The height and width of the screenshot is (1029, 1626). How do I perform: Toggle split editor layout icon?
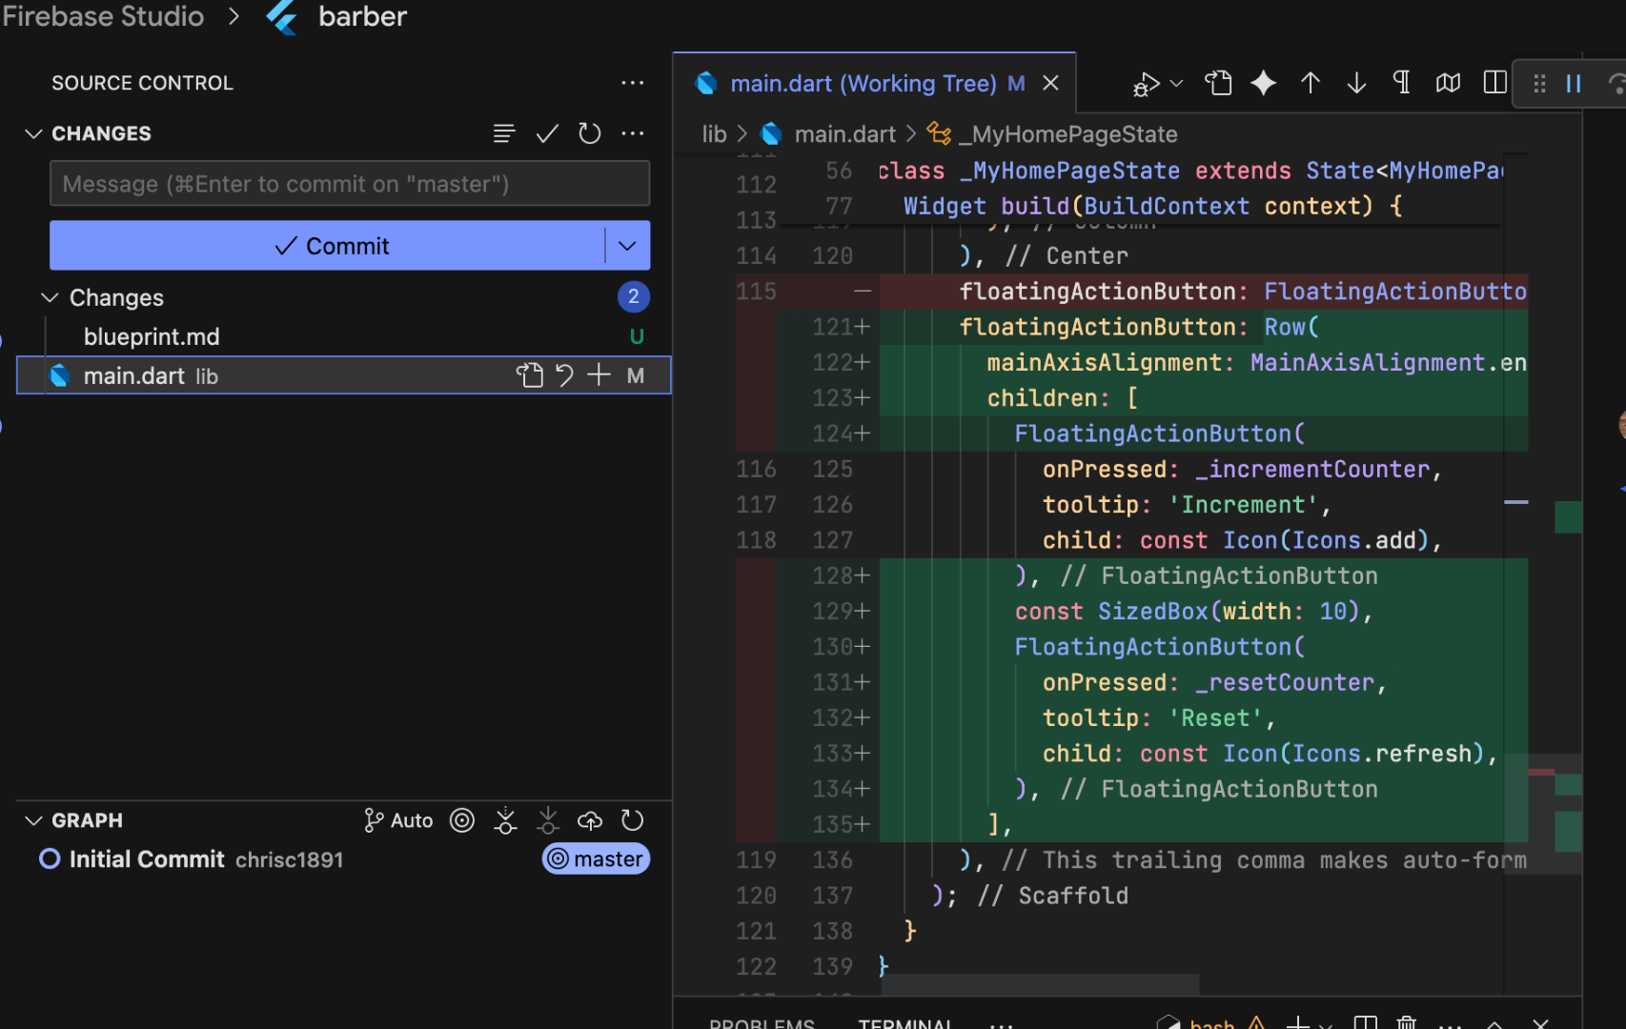1494,83
